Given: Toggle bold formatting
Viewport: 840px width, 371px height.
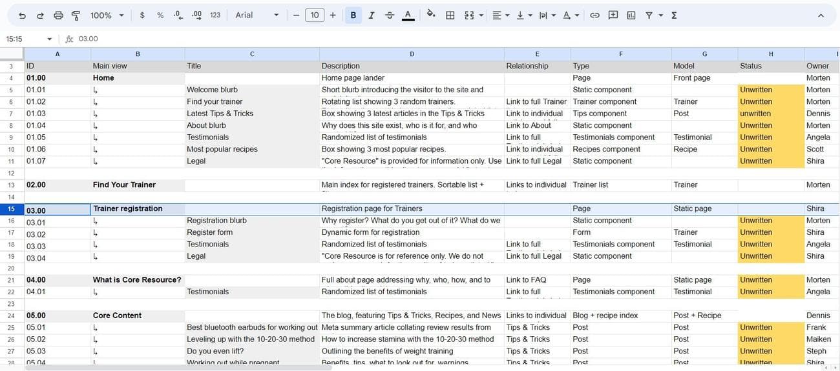Looking at the screenshot, I should (x=353, y=15).
